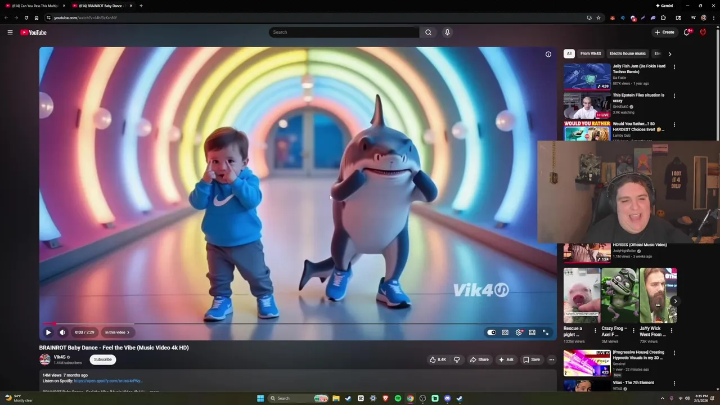The width and height of the screenshot is (720, 405).
Task: Select the 'From Vik4S' chip
Action: (591, 53)
